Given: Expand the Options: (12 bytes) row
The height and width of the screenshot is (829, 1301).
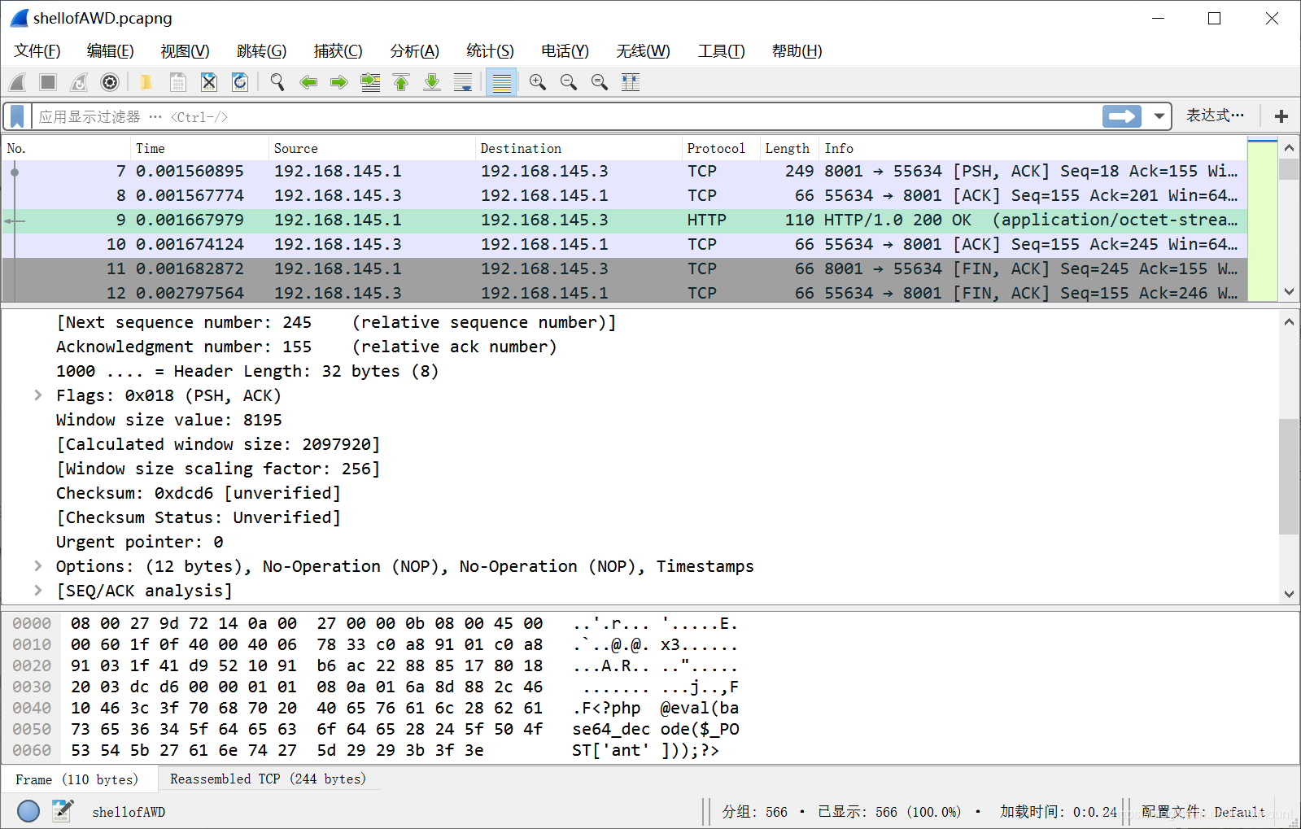Looking at the screenshot, I should pyautogui.click(x=38, y=566).
